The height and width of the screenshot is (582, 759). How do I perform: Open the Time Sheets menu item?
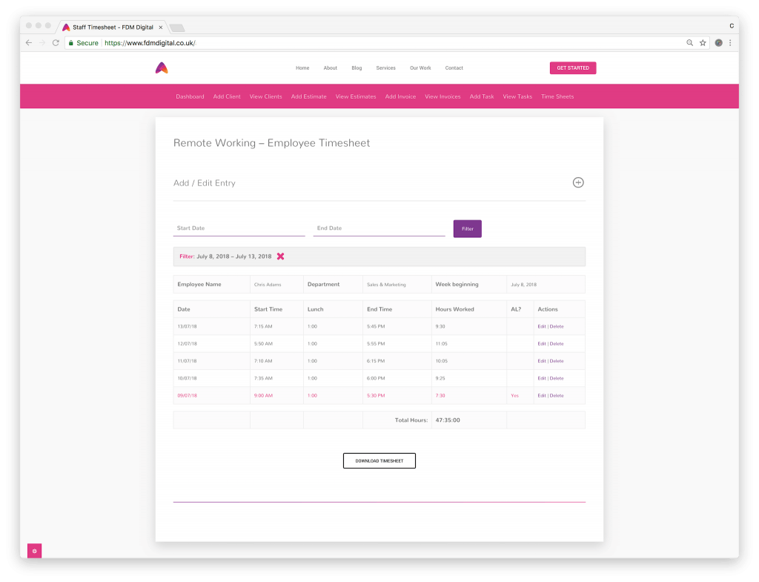[557, 96]
